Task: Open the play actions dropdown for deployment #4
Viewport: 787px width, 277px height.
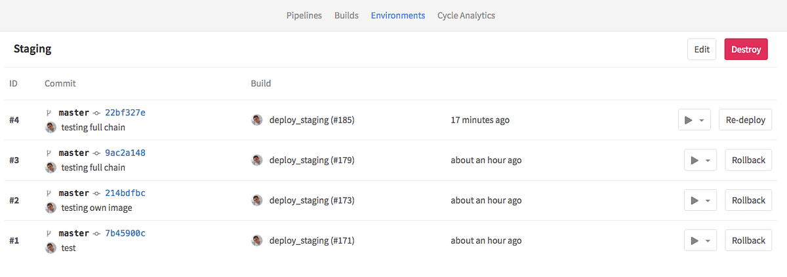Action: [x=695, y=120]
